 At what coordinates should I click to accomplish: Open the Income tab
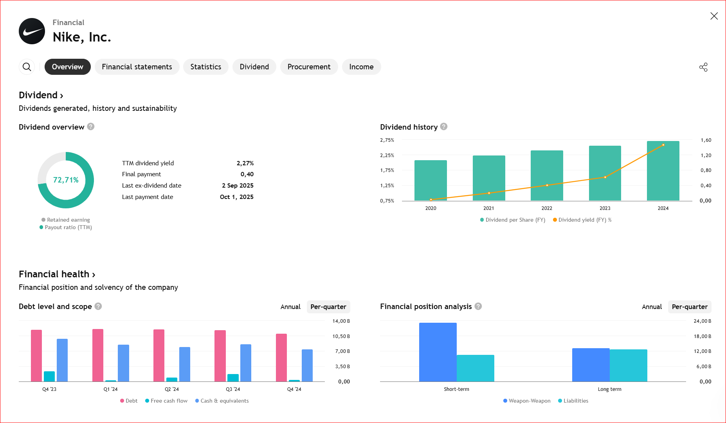[x=361, y=67]
